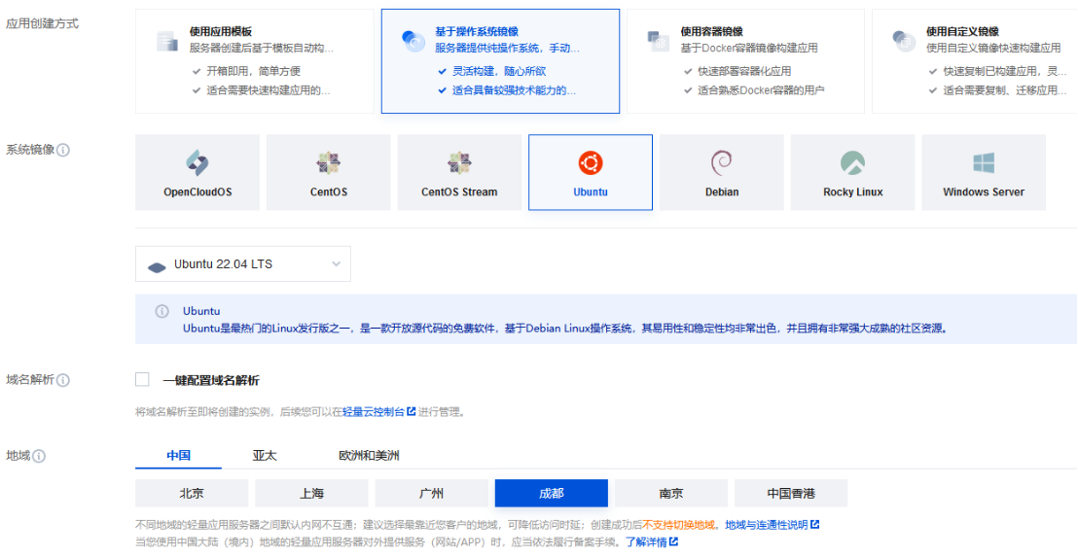
Task: Choose 使用自定义镜像 creation method
Action: [x=974, y=61]
